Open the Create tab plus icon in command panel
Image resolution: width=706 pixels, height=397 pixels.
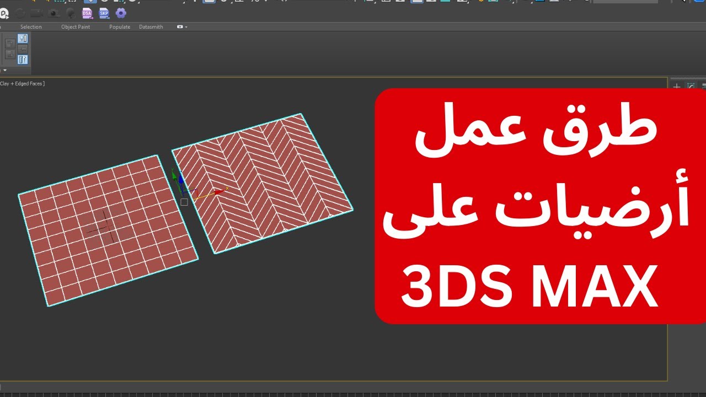[677, 87]
